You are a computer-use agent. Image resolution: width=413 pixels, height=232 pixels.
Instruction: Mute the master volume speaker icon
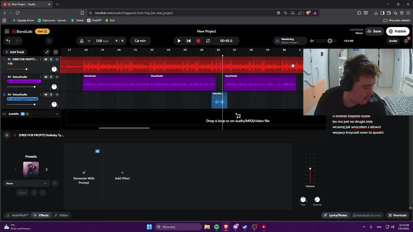[312, 41]
